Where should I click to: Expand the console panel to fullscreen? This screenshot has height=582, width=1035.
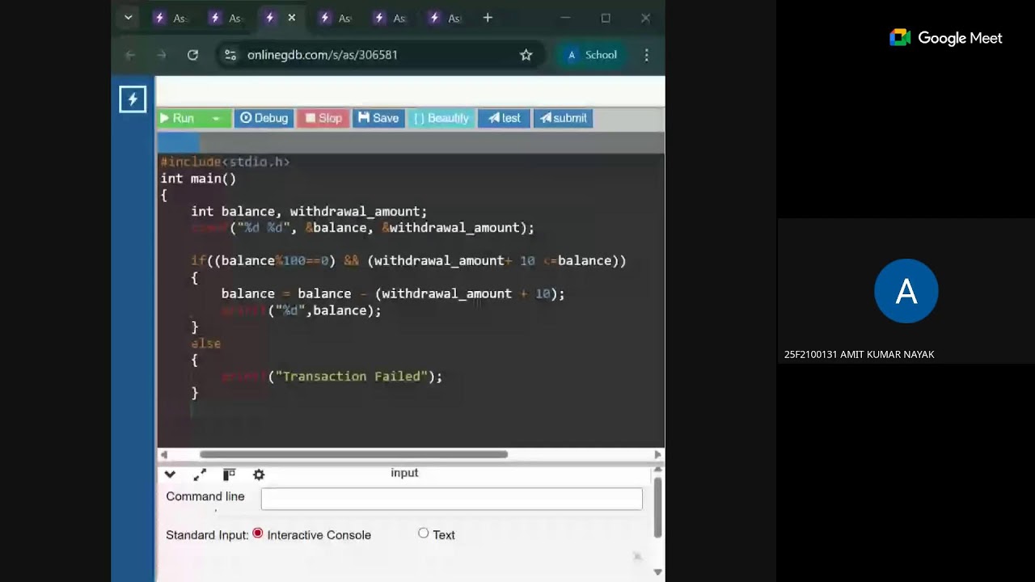point(200,474)
